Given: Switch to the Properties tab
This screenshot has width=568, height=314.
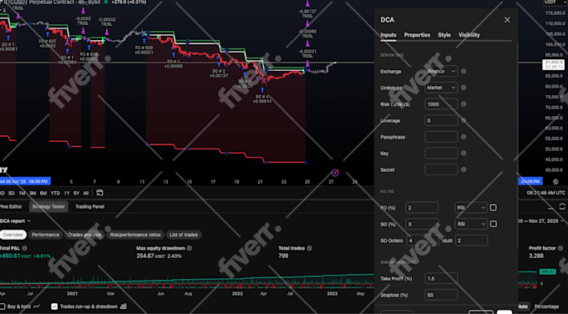Looking at the screenshot, I should pyautogui.click(x=417, y=35).
